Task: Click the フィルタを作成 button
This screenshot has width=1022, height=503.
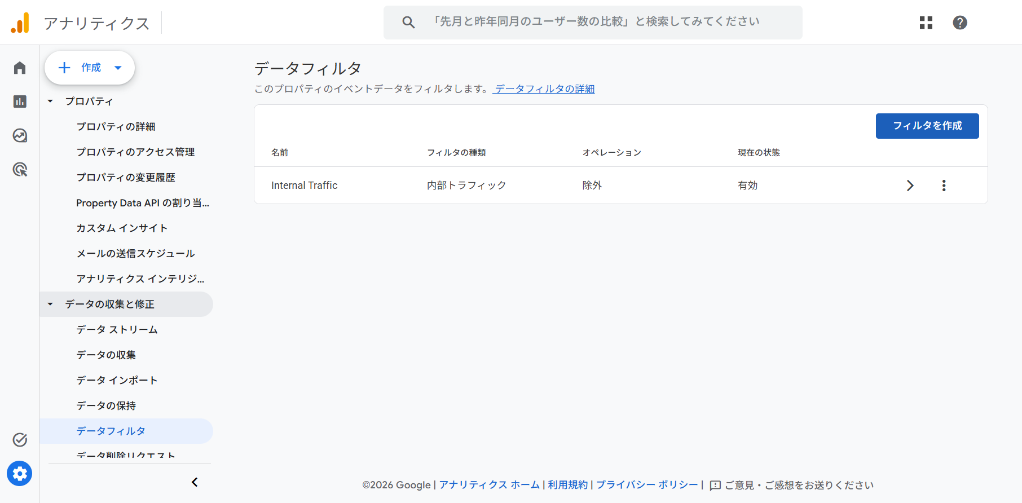Action: (927, 126)
